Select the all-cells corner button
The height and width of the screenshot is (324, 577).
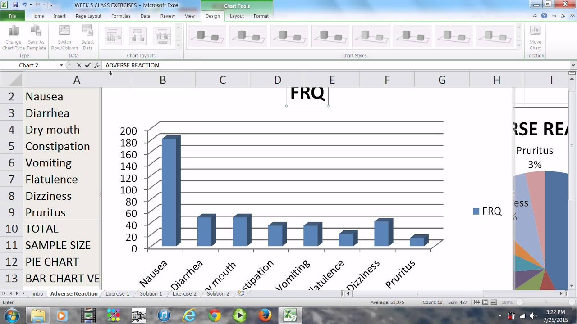coord(11,80)
